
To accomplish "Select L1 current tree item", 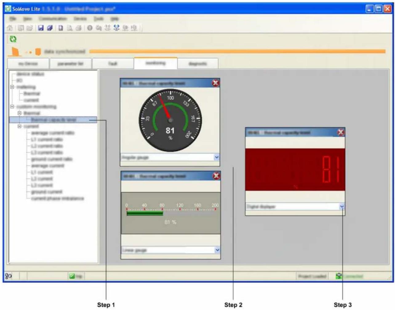I will [42, 172].
